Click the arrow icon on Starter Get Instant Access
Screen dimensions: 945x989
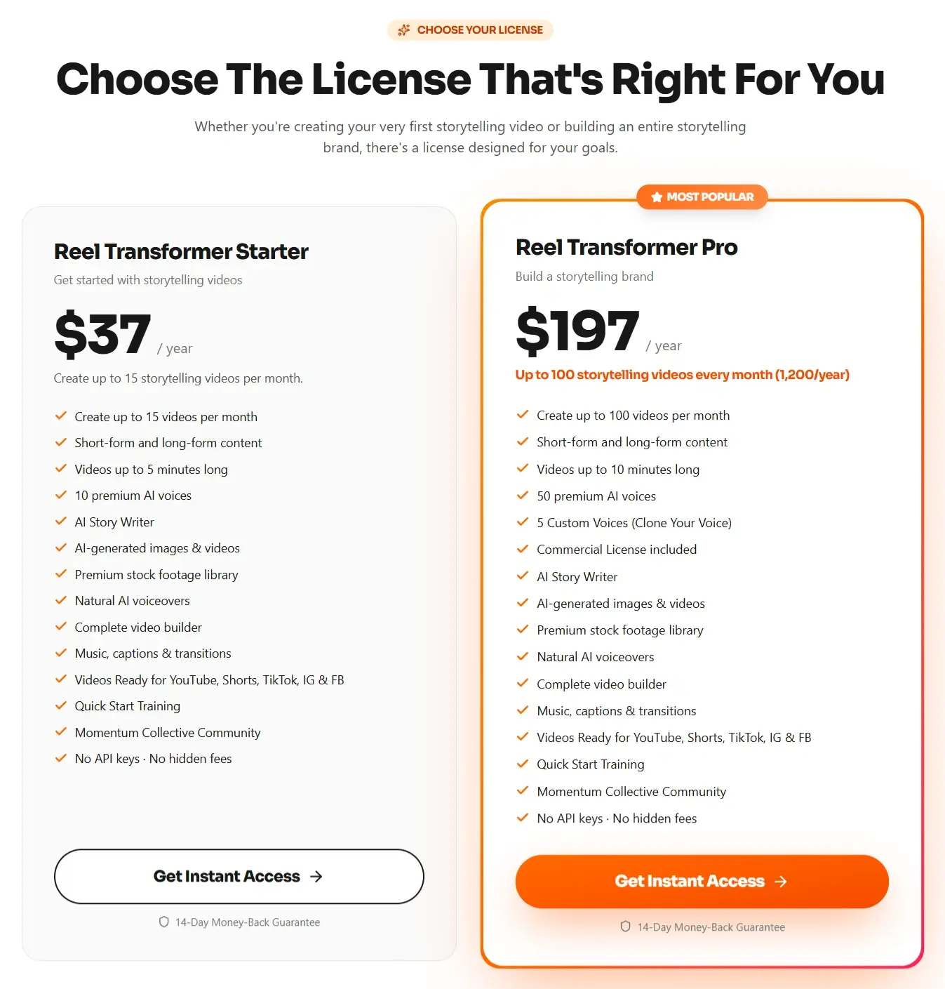[x=316, y=876]
